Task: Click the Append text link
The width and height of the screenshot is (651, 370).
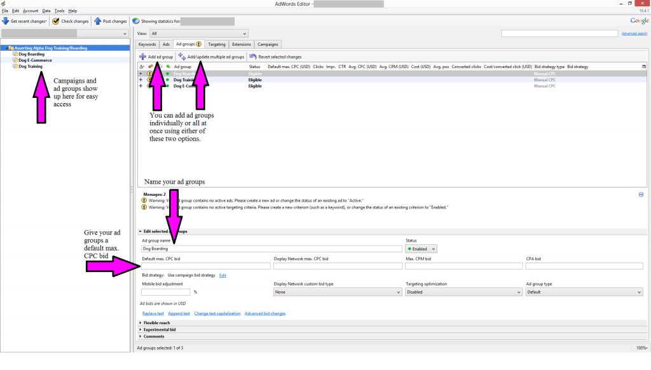Action: point(179,313)
